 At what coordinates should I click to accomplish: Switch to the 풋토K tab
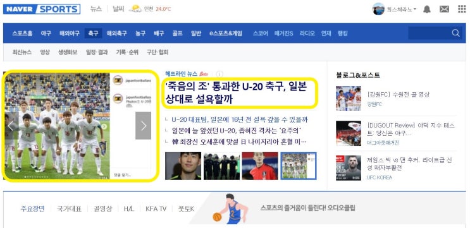point(186,208)
